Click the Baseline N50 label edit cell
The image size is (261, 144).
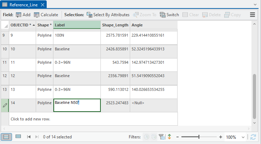[x=77, y=105]
